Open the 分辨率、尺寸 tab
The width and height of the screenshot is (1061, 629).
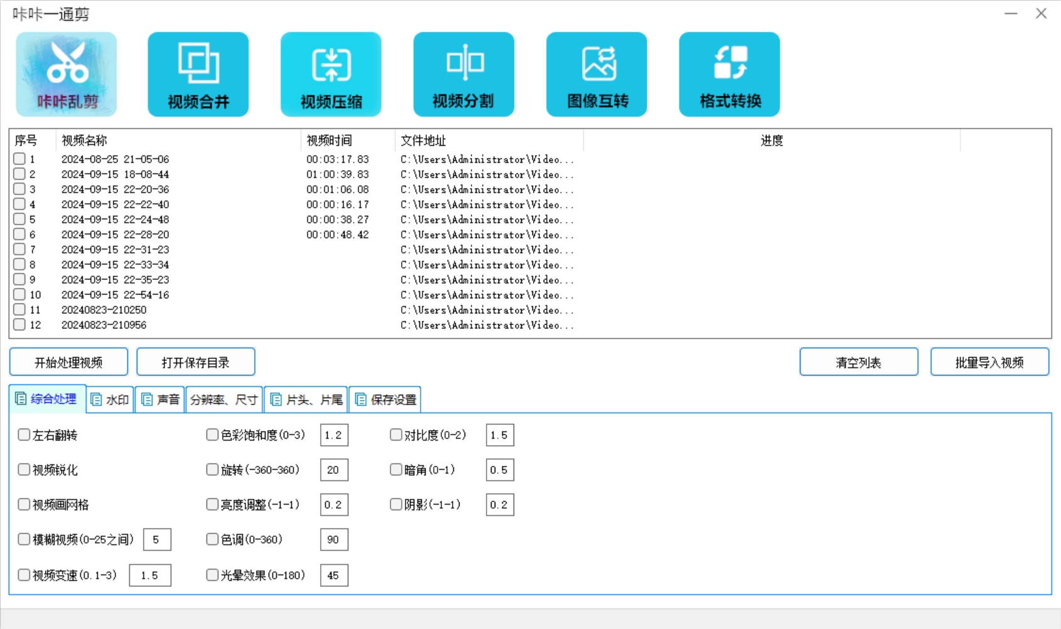(224, 400)
